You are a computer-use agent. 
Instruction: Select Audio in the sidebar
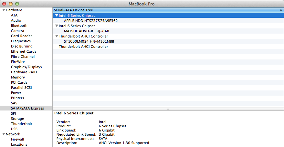click(x=16, y=20)
